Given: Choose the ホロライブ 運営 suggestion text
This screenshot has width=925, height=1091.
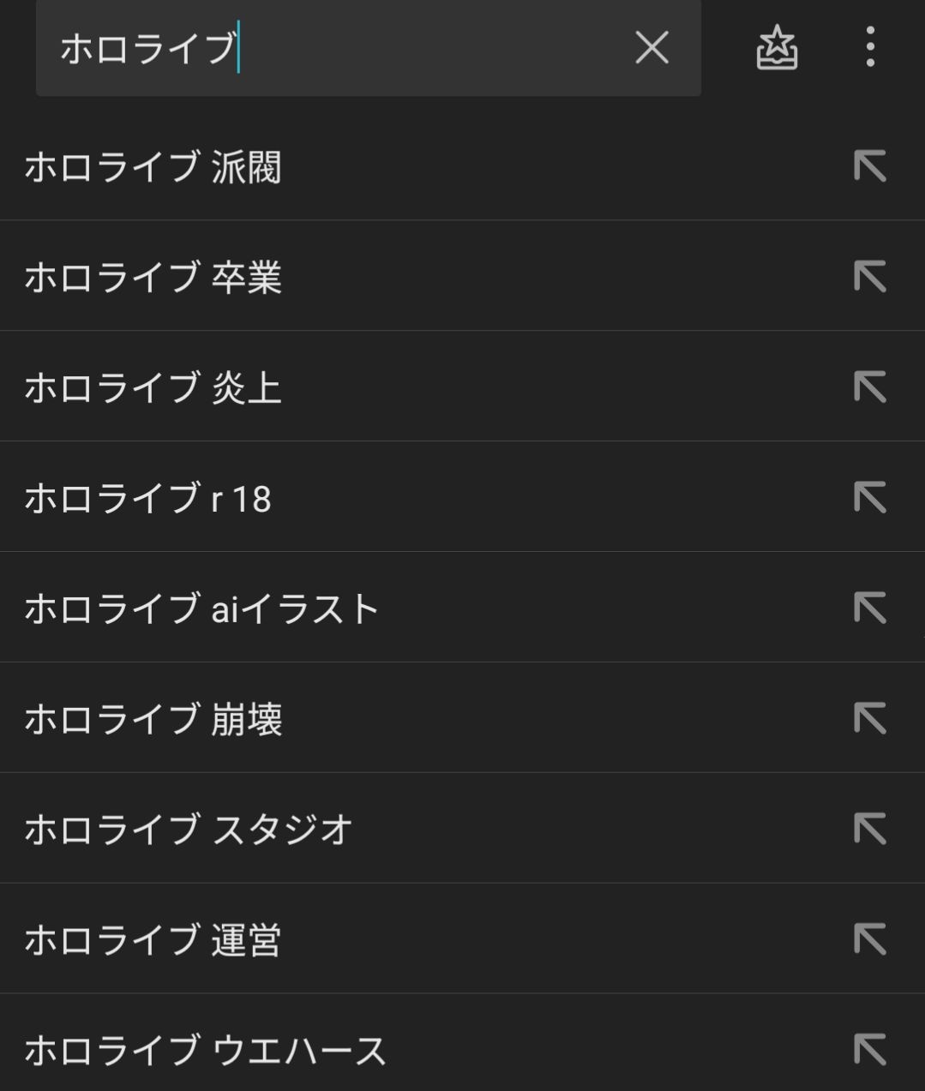Looking at the screenshot, I should click(153, 940).
